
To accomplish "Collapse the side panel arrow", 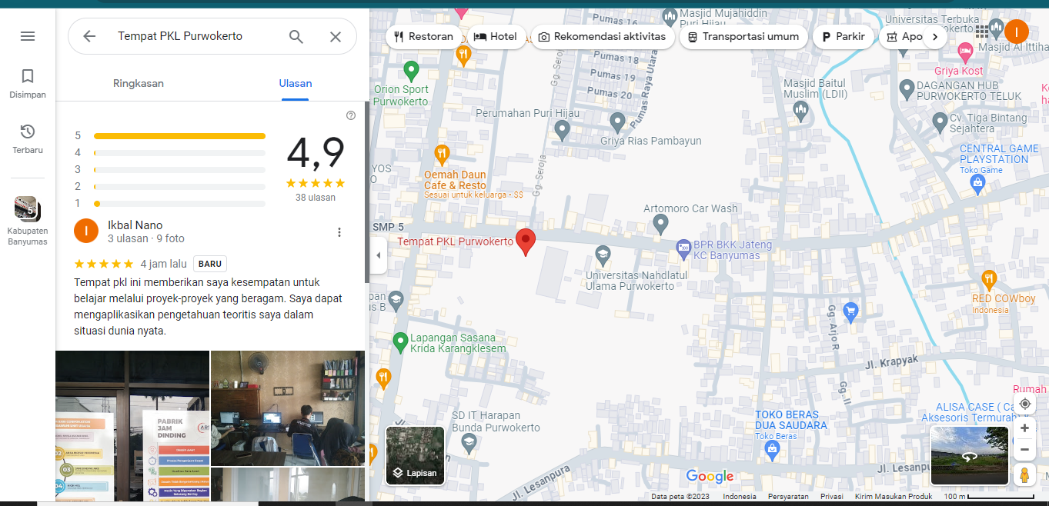I will (x=378, y=255).
